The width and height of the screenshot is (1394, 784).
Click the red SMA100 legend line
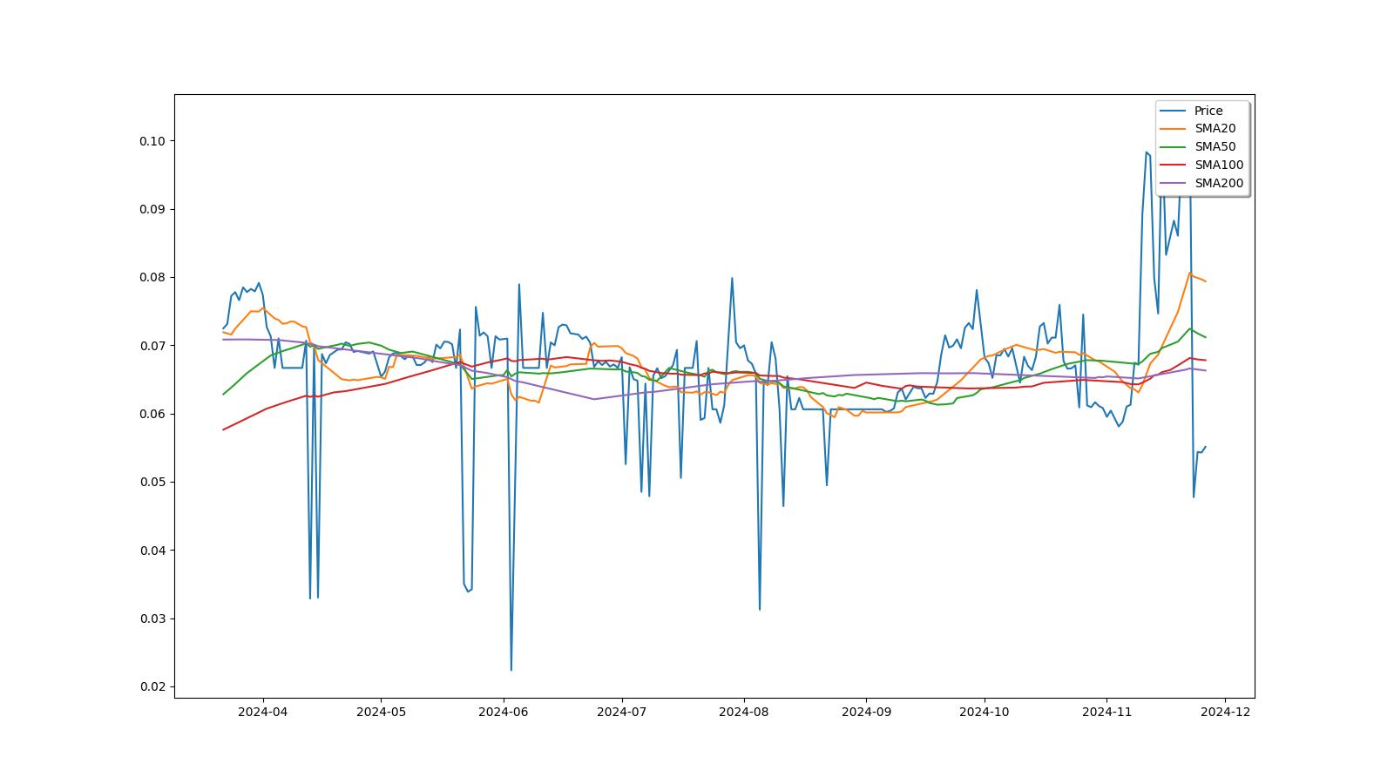coord(1174,166)
